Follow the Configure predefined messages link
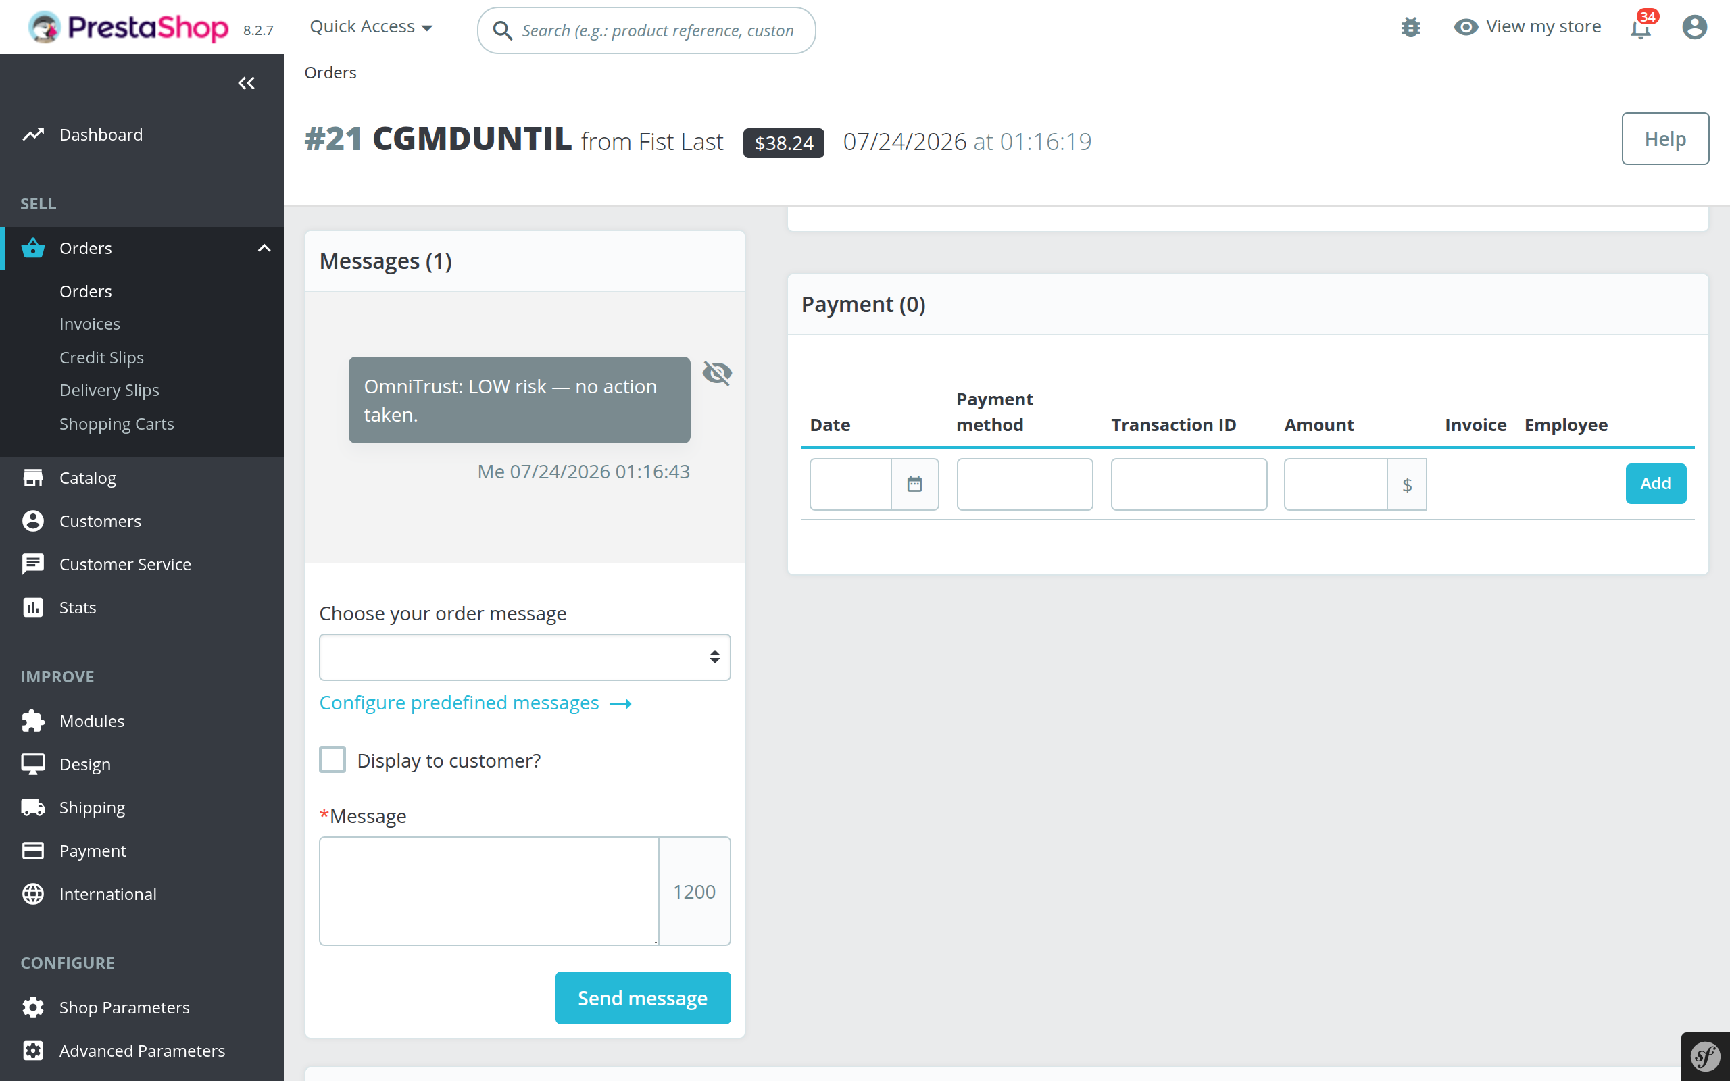Image resolution: width=1730 pixels, height=1081 pixels. tap(459, 703)
